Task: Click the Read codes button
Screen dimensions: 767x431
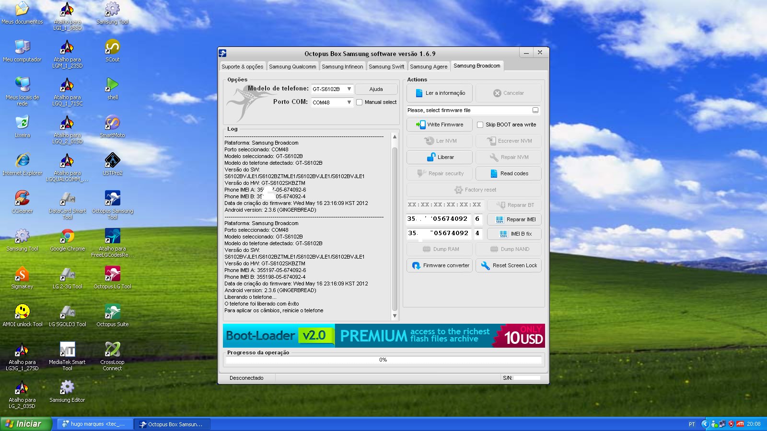Action: [509, 173]
